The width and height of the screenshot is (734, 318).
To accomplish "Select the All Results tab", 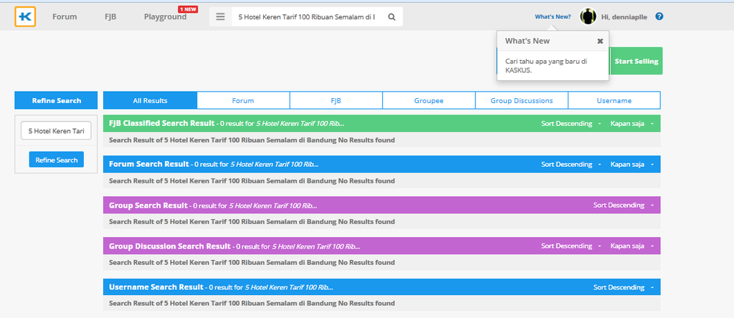I will [x=151, y=100].
